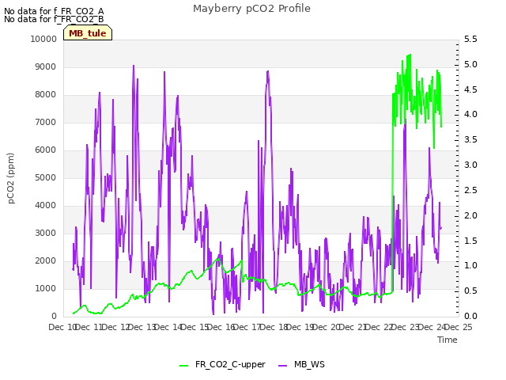Click the chart title Mayberry pCO2 Profile
Viewport: 506px width, 380px height.
251,9
